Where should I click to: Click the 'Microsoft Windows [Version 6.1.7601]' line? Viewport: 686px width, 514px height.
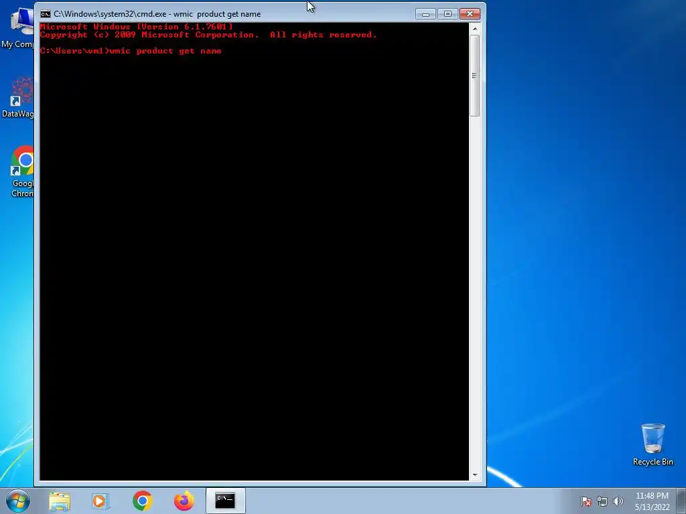click(137, 27)
